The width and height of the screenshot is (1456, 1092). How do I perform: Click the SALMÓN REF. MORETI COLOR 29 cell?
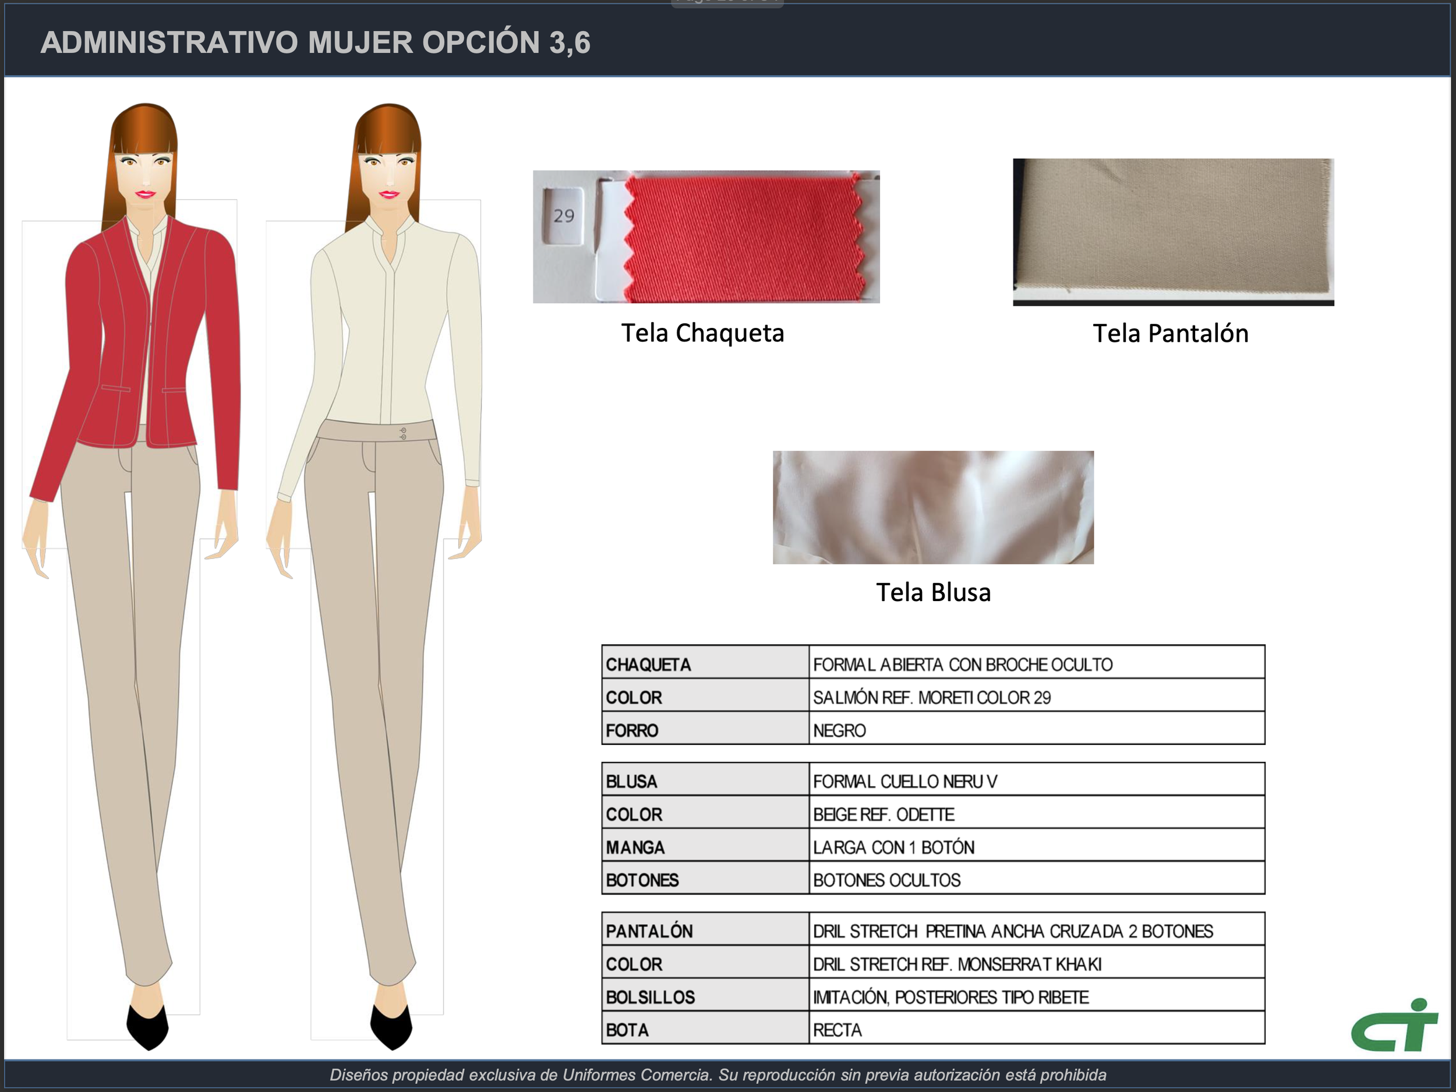931,697
